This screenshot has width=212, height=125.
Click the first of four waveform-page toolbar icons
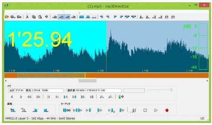tap(55, 17)
